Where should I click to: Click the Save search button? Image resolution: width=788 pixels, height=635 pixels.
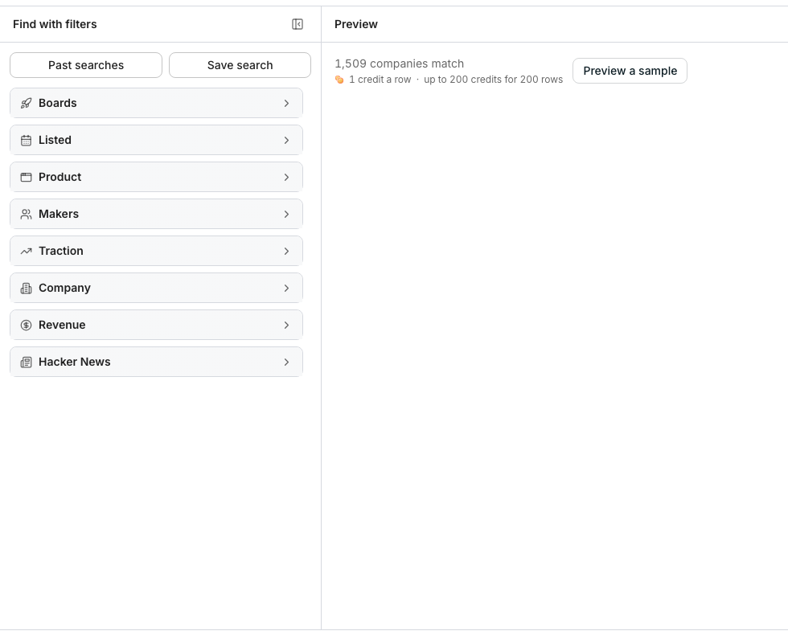tap(240, 65)
